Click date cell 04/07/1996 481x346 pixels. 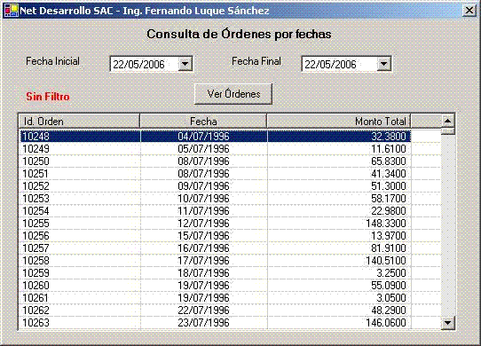coord(204,137)
